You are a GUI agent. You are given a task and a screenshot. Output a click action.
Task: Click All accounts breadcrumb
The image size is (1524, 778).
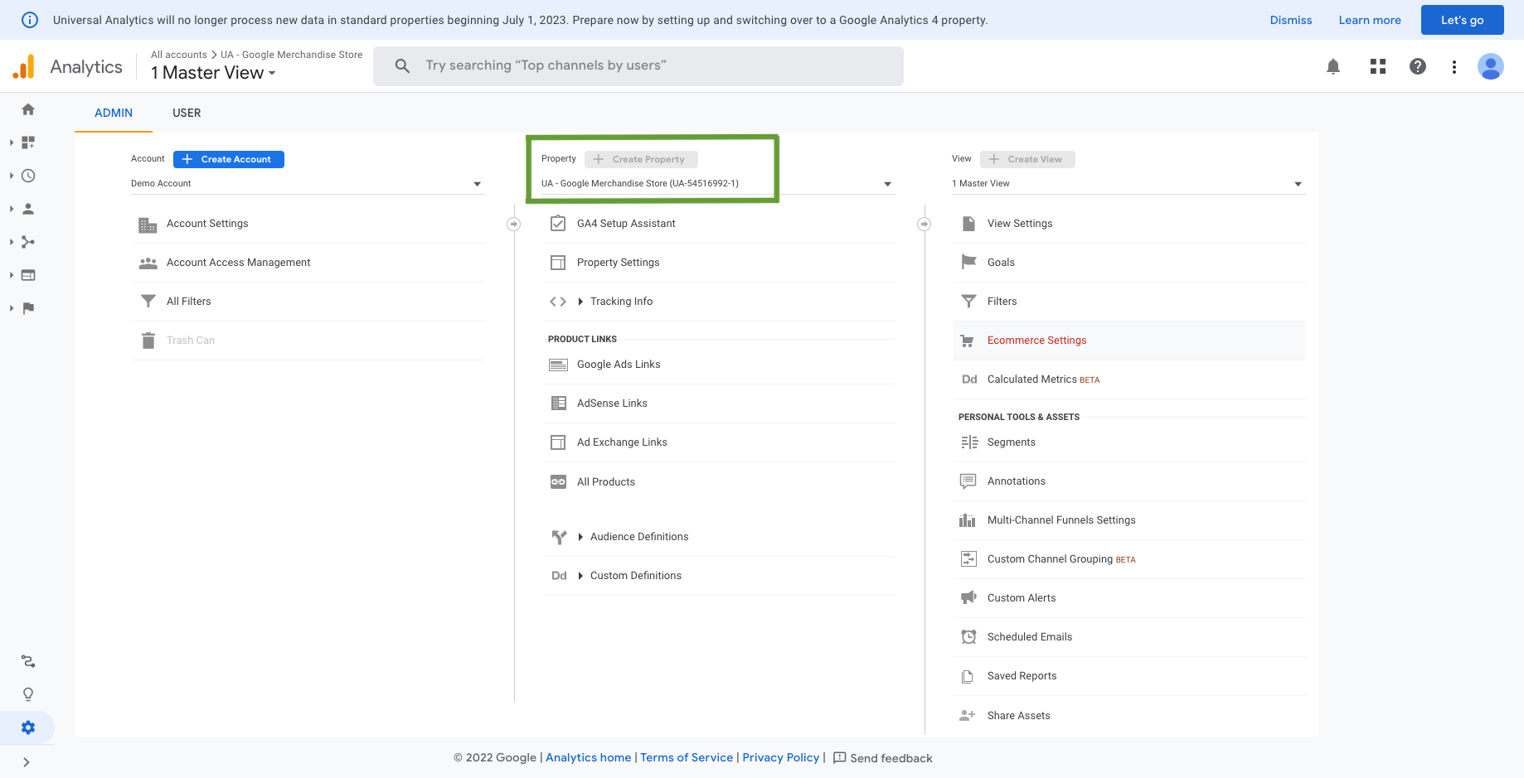179,55
